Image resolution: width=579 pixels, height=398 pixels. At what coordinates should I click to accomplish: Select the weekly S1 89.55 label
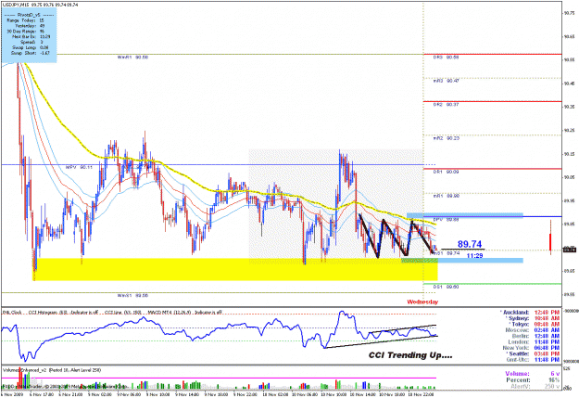pos(132,296)
